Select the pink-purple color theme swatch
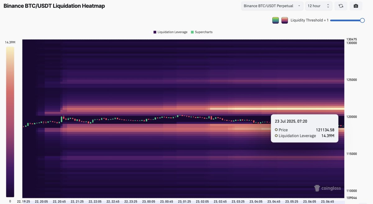373x204 pixels. pos(284,20)
